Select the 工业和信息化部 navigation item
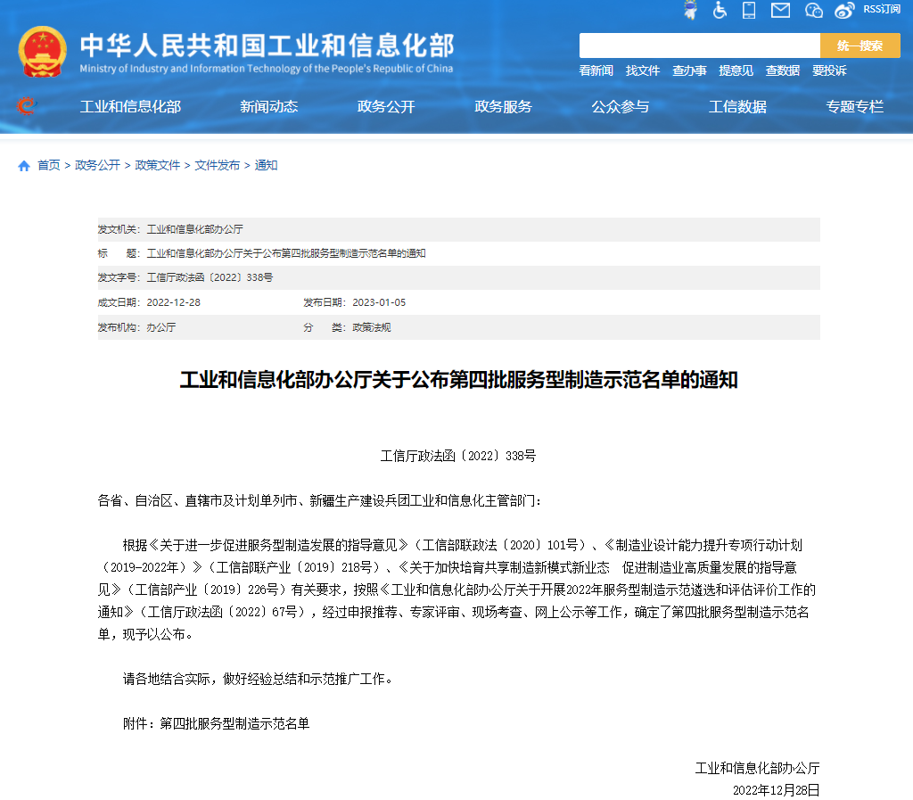The height and width of the screenshot is (800, 913). click(130, 106)
